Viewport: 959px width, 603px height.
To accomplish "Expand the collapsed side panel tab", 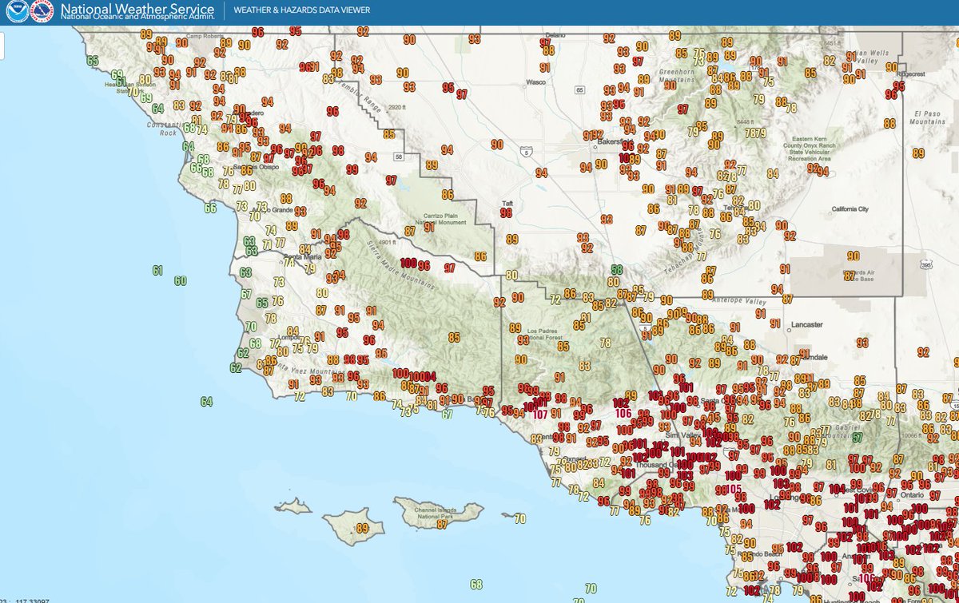I will click(x=2, y=46).
